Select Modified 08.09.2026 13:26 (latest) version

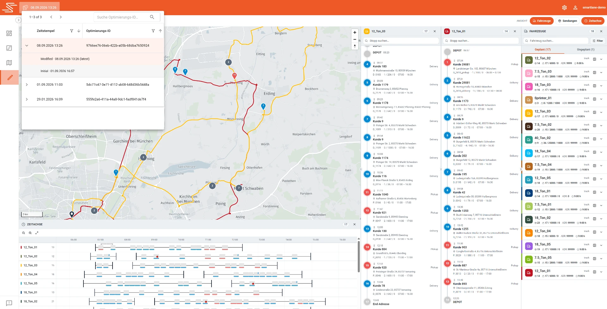click(x=93, y=59)
